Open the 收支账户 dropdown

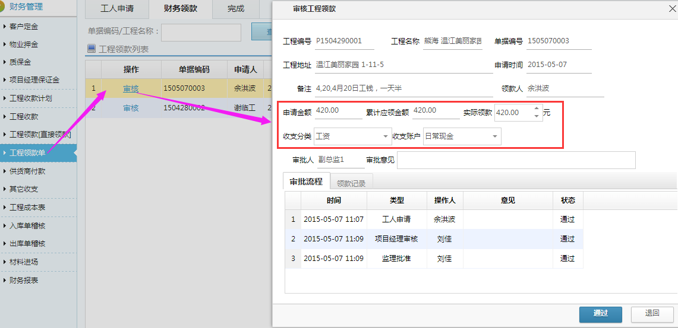tap(494, 136)
